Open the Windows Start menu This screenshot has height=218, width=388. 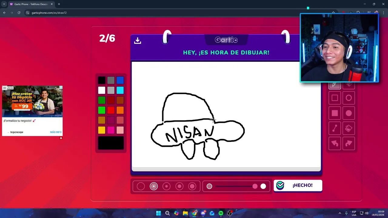coord(159,213)
